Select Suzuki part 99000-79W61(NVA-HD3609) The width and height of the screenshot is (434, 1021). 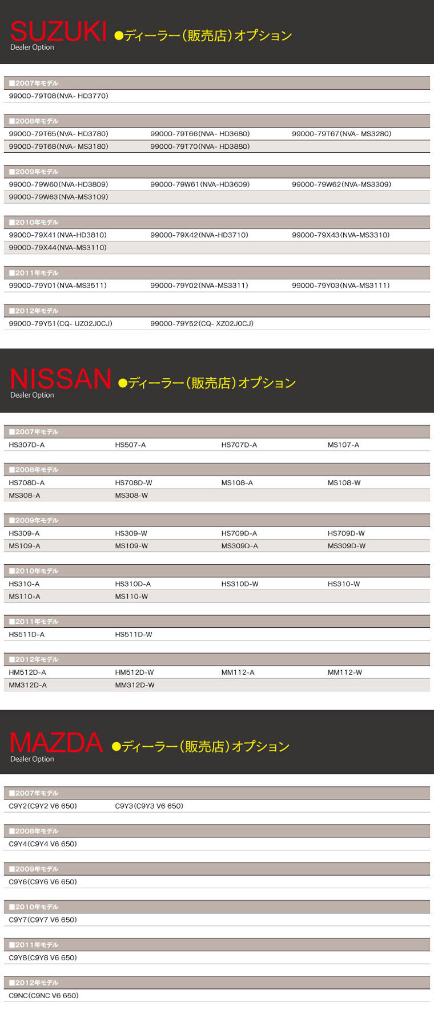point(200,184)
